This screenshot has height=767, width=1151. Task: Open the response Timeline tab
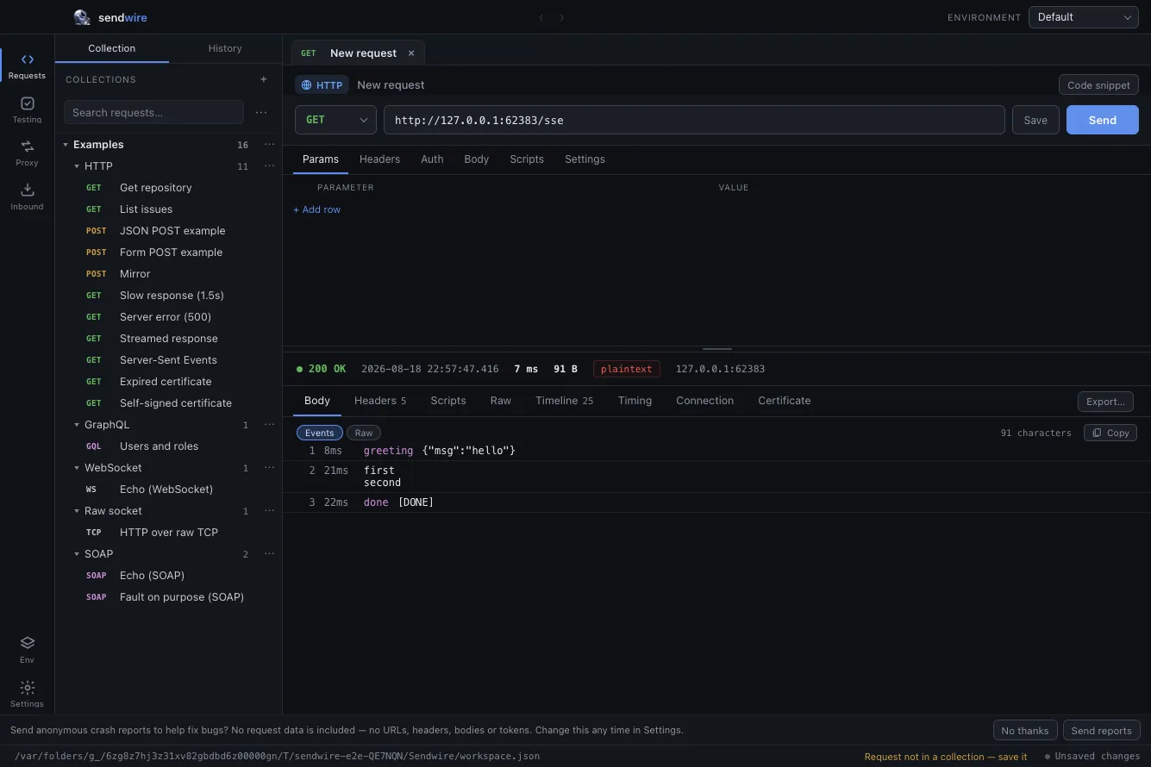coord(564,401)
